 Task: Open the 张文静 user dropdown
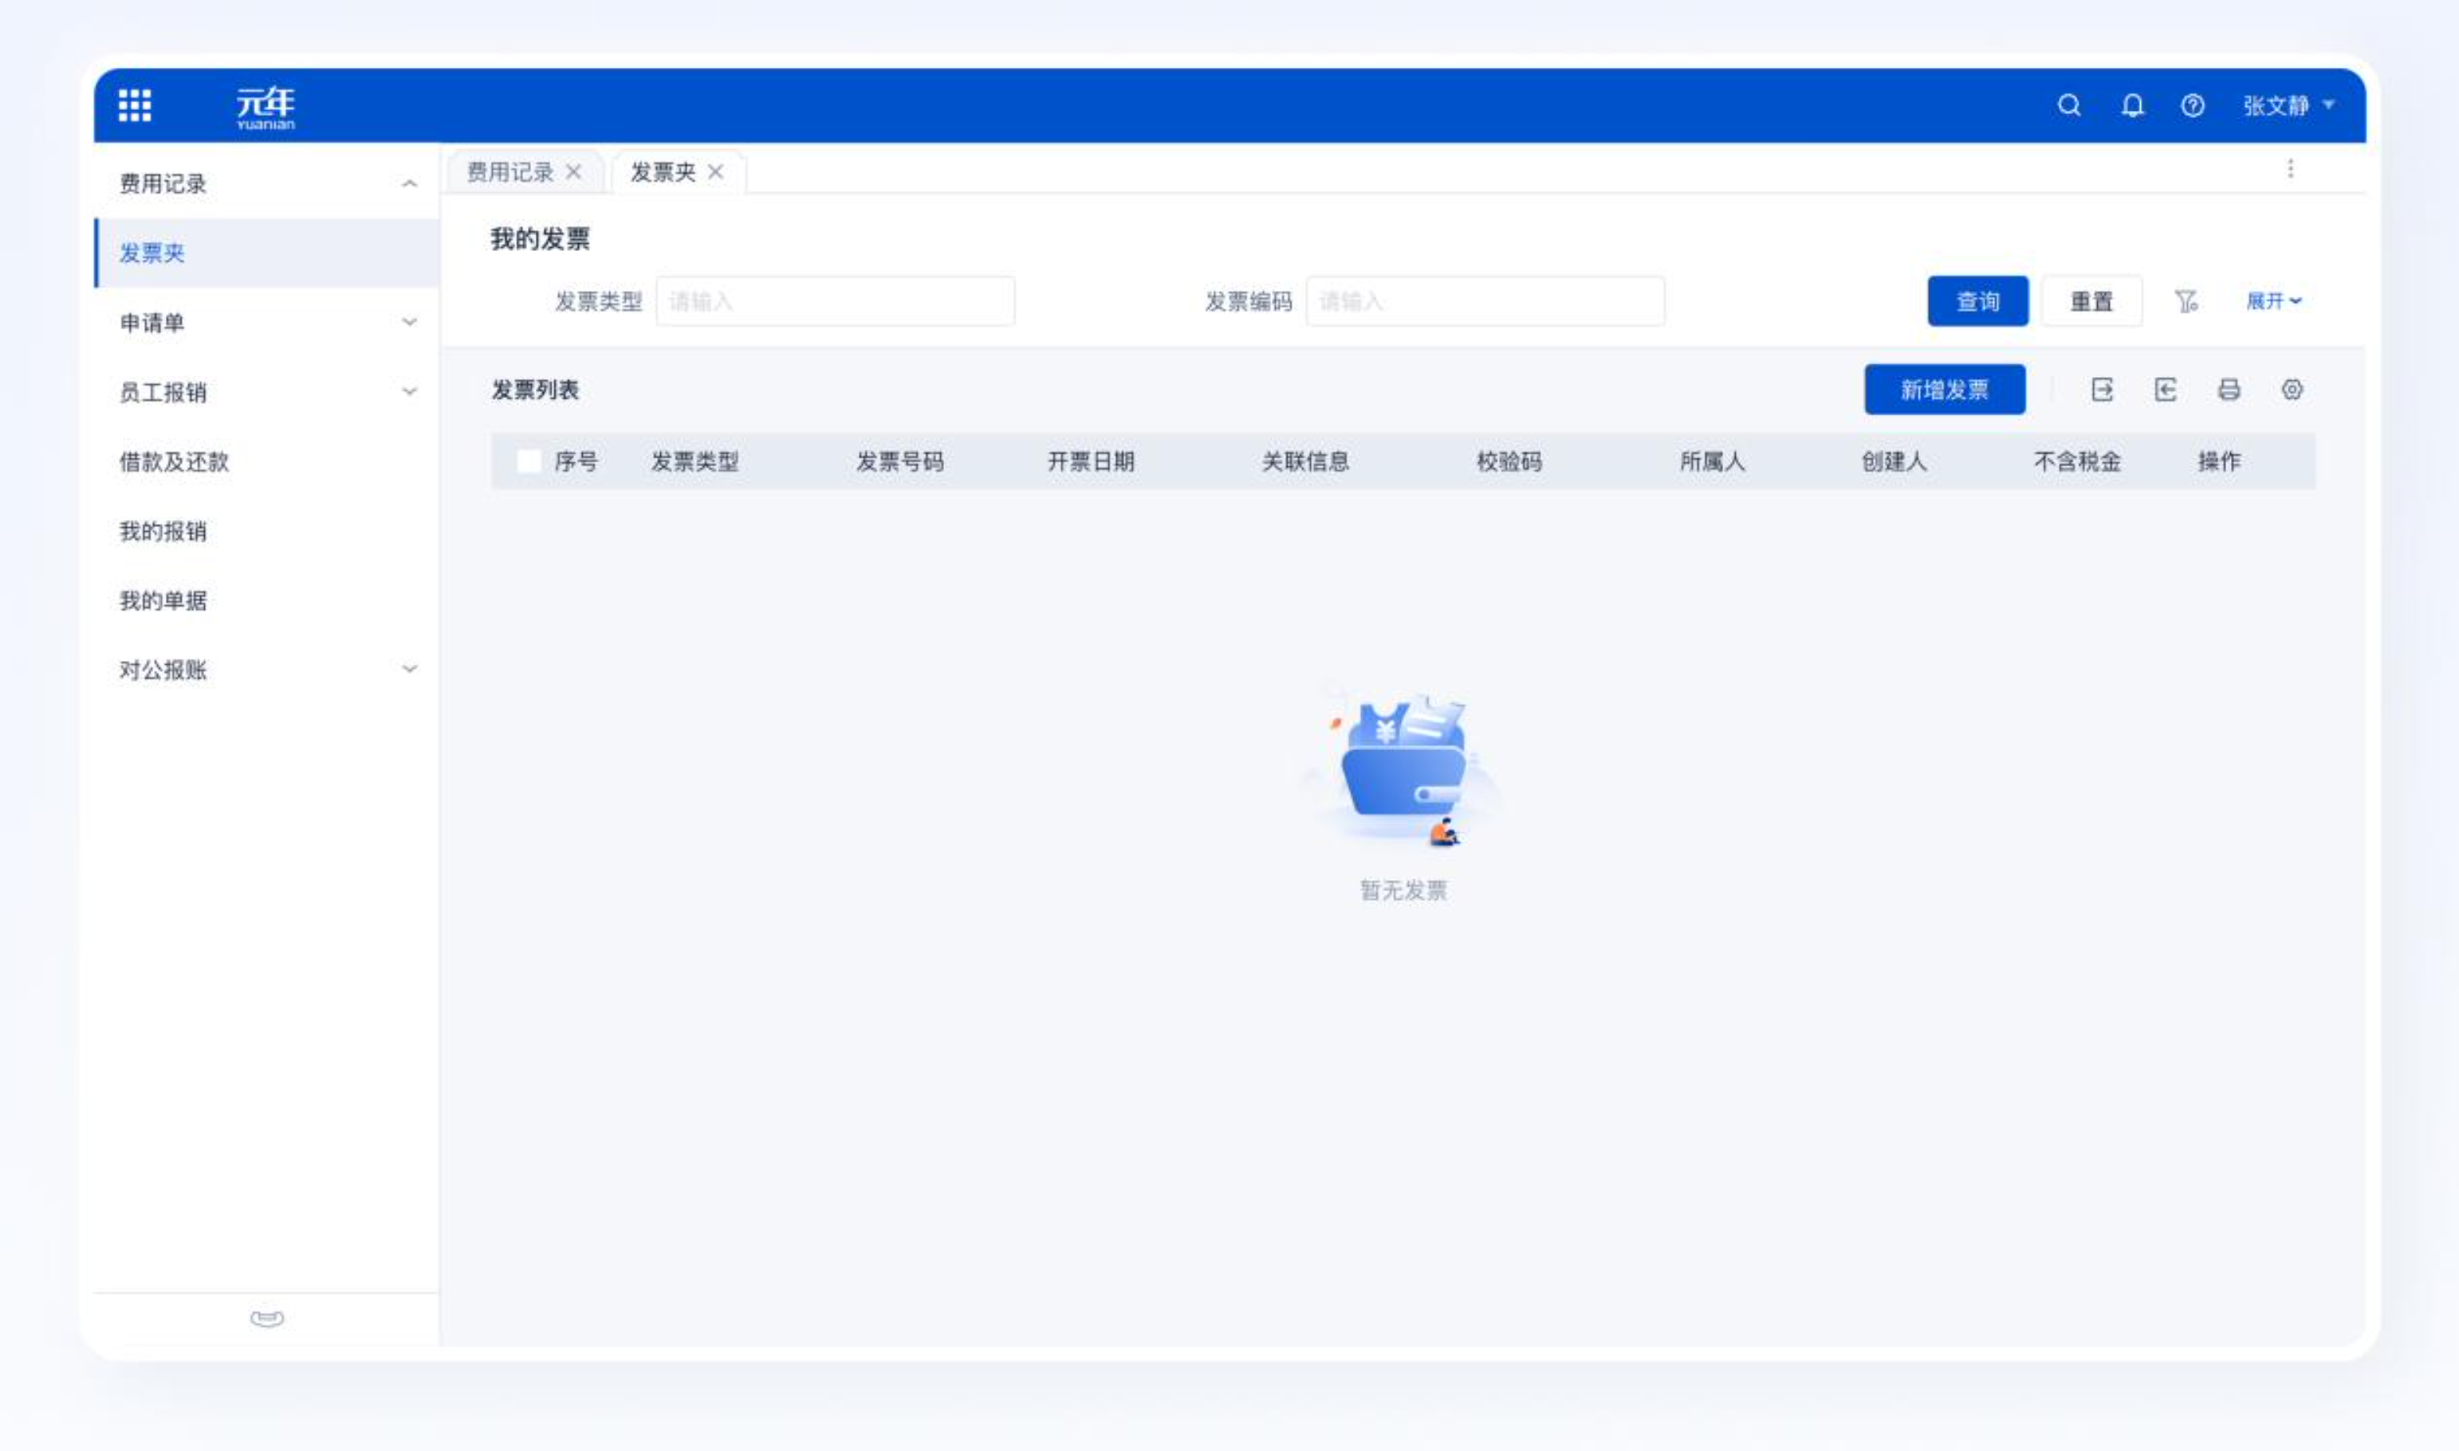tap(2287, 105)
